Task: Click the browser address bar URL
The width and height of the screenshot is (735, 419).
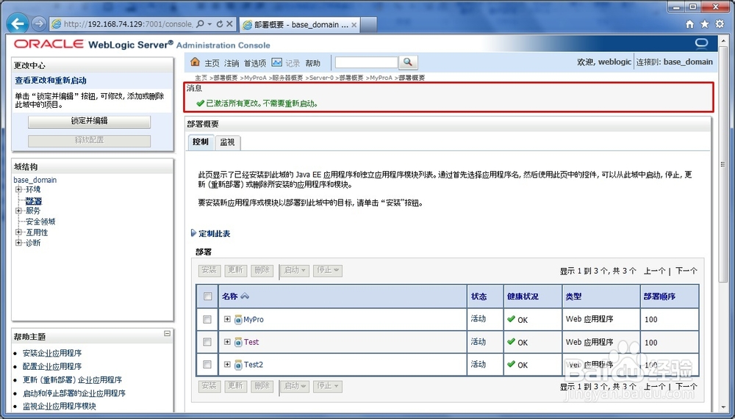Action: 128,24
